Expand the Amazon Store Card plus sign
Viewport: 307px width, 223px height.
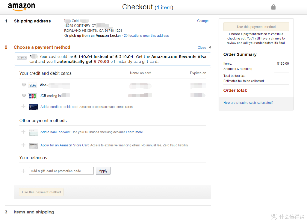(x=23, y=145)
